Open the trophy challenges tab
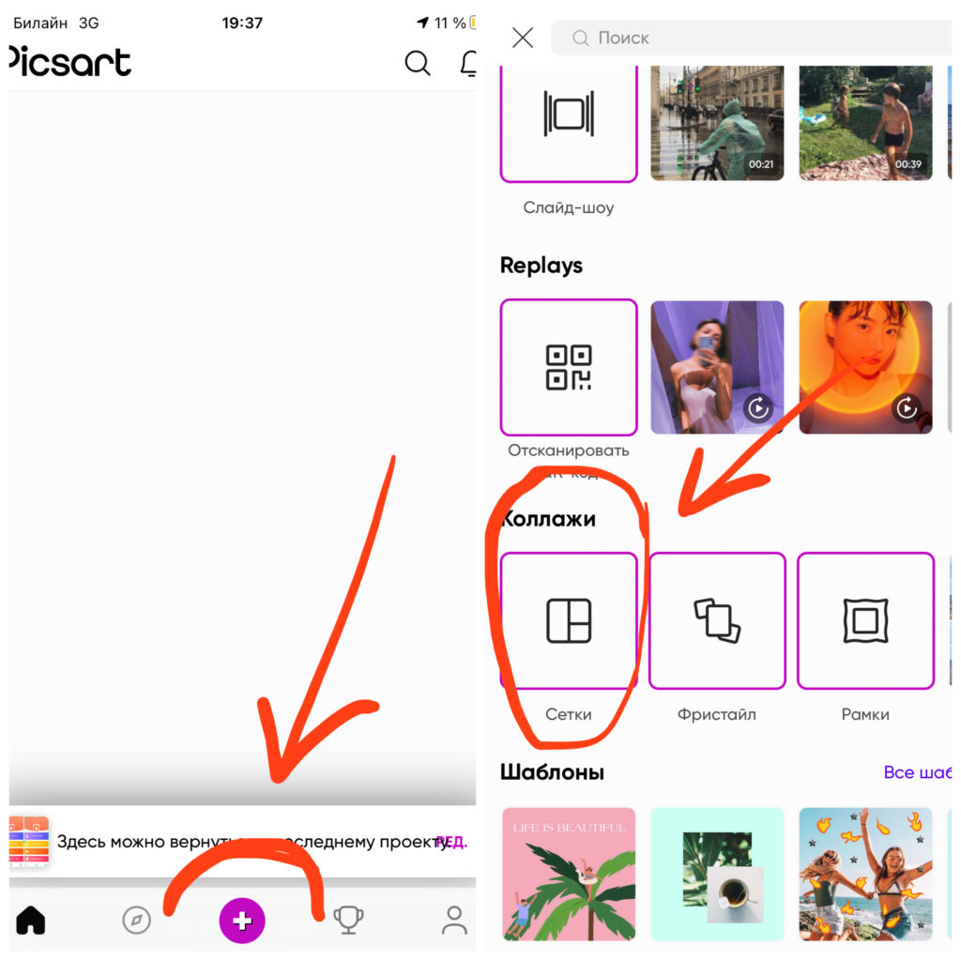 pos(348,920)
